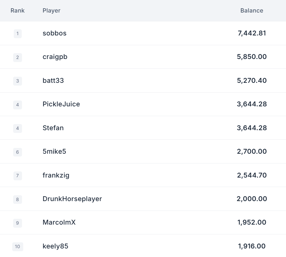The width and height of the screenshot is (286, 257).
Task: Open frankzig's leaderboard entry
Action: coord(56,175)
